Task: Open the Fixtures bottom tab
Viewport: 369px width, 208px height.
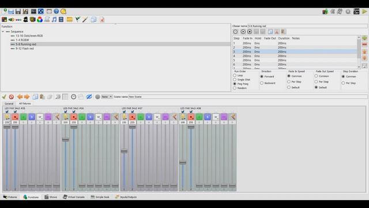Action: [x=10, y=197]
